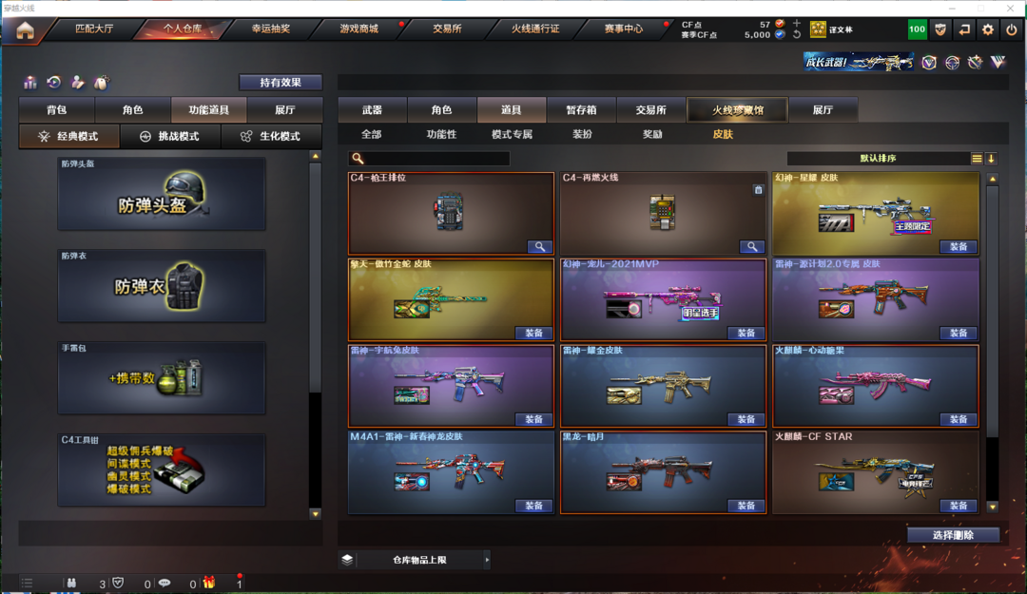Select the 暂存箱 tab
The image size is (1027, 594).
tap(581, 110)
